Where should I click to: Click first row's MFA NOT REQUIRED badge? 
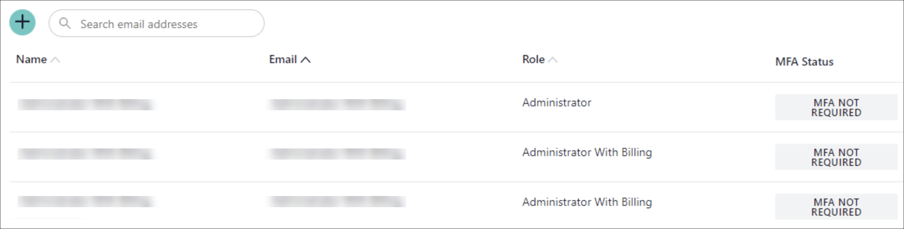[836, 107]
